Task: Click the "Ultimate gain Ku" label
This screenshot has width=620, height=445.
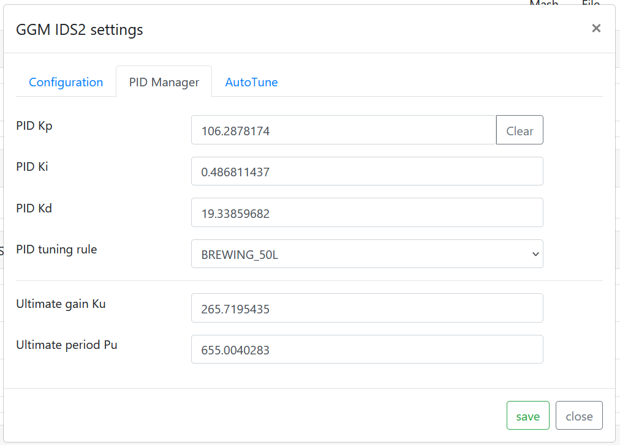Action: 61,304
